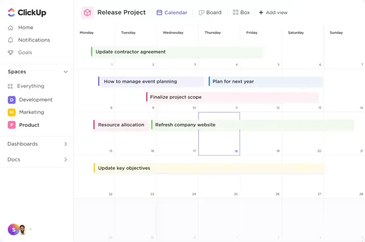
Task: Click date number 13 on calendar
Action: 320,108
